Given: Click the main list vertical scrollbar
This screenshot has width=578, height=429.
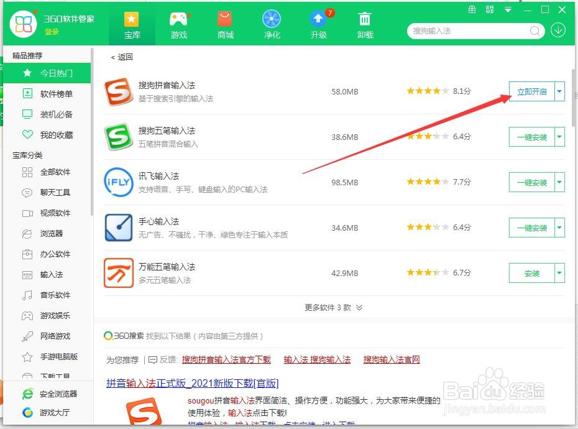Looking at the screenshot, I should coord(573,98).
